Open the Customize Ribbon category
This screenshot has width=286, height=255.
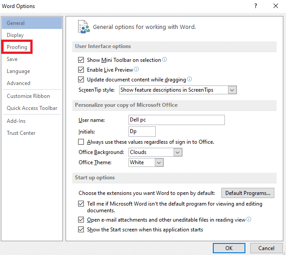28,96
